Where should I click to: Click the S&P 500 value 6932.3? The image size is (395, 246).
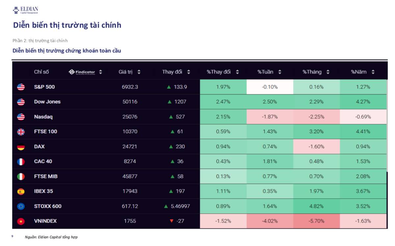[x=130, y=87]
